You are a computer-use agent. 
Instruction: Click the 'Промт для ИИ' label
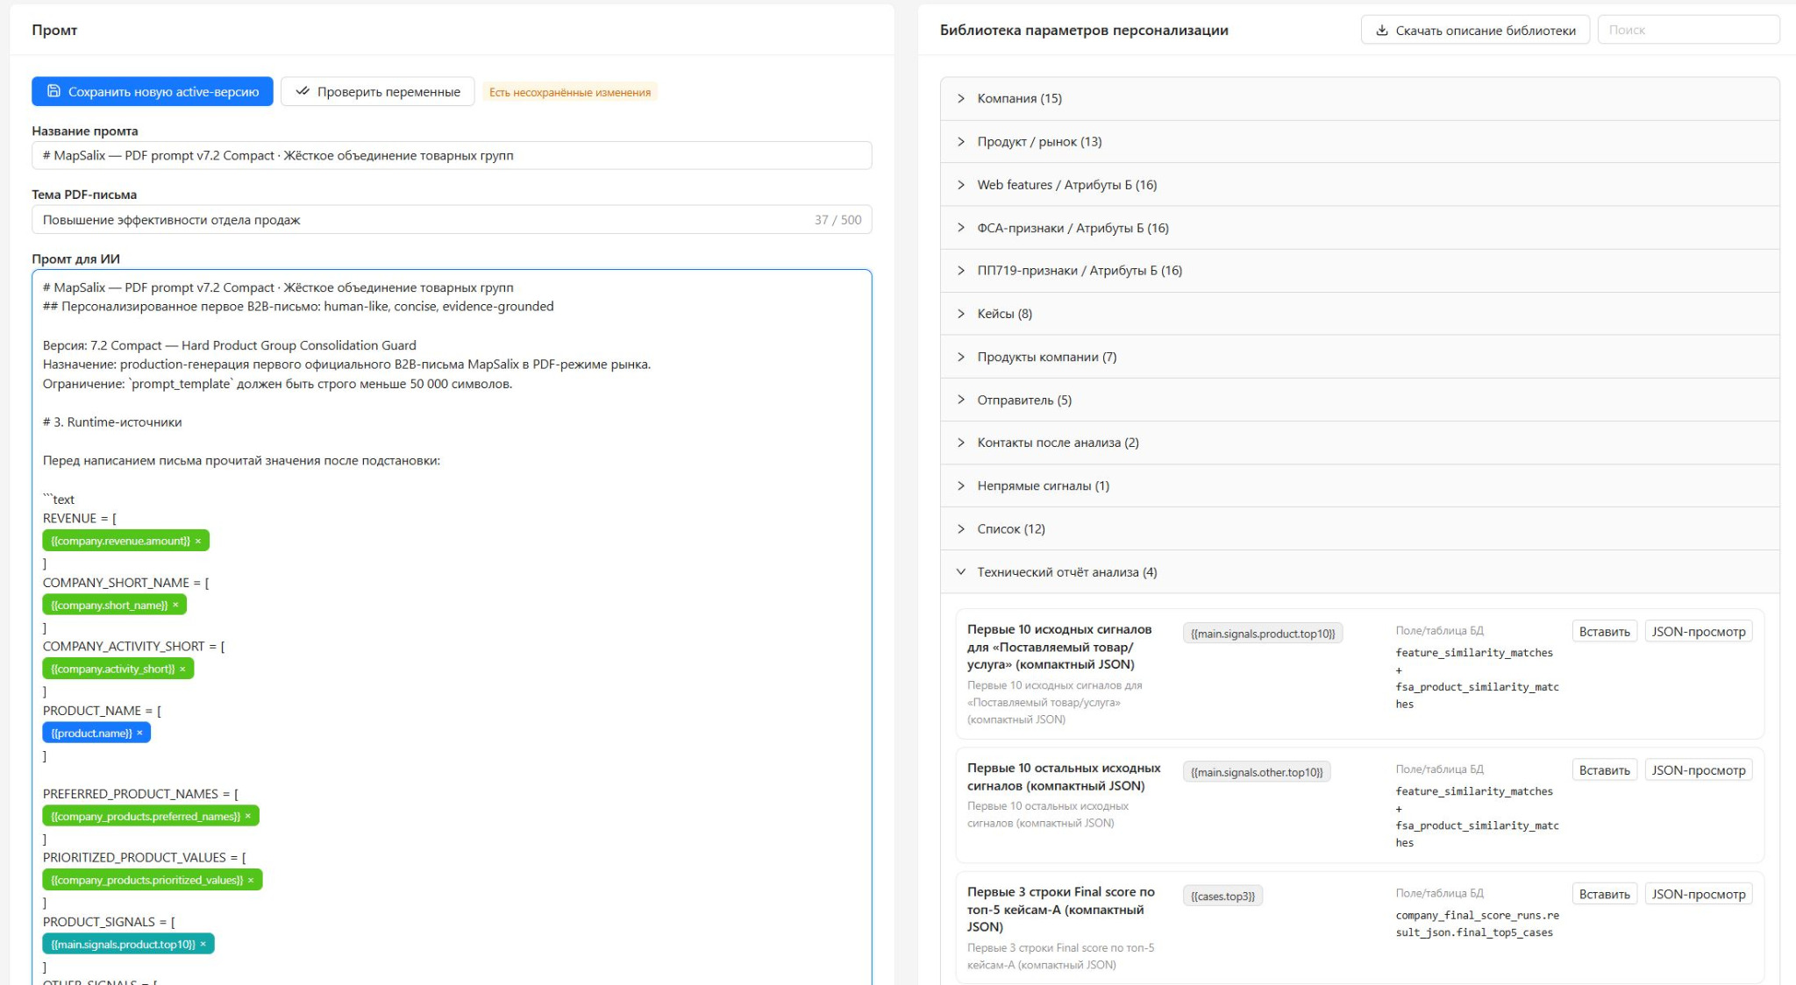tap(75, 259)
